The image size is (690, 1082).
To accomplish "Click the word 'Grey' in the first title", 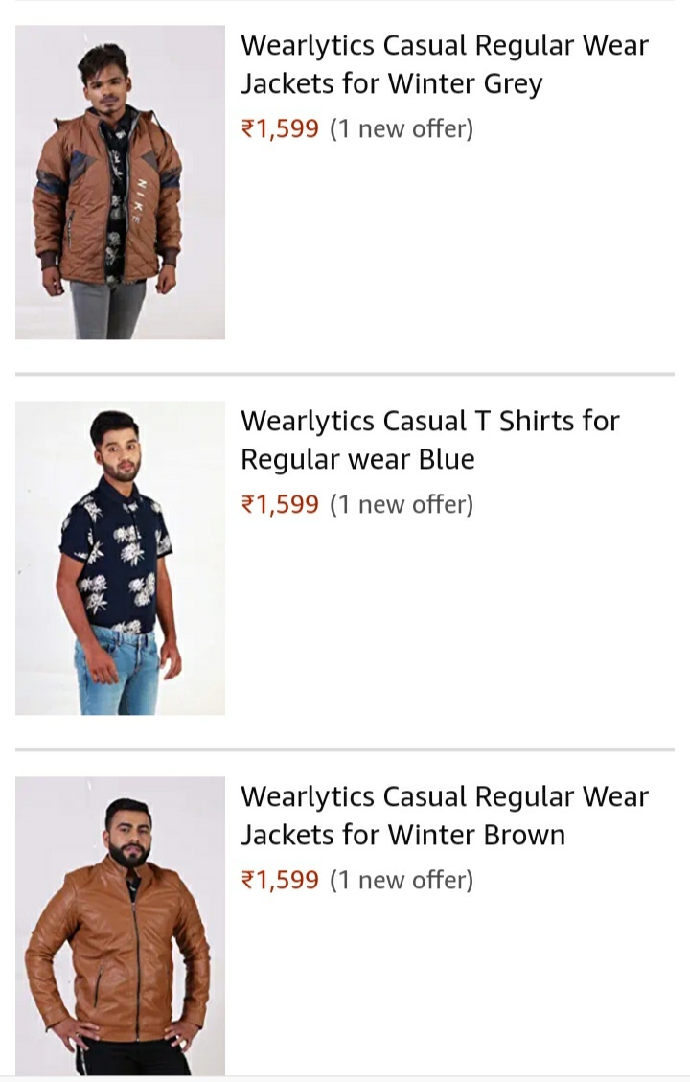I will [x=513, y=84].
